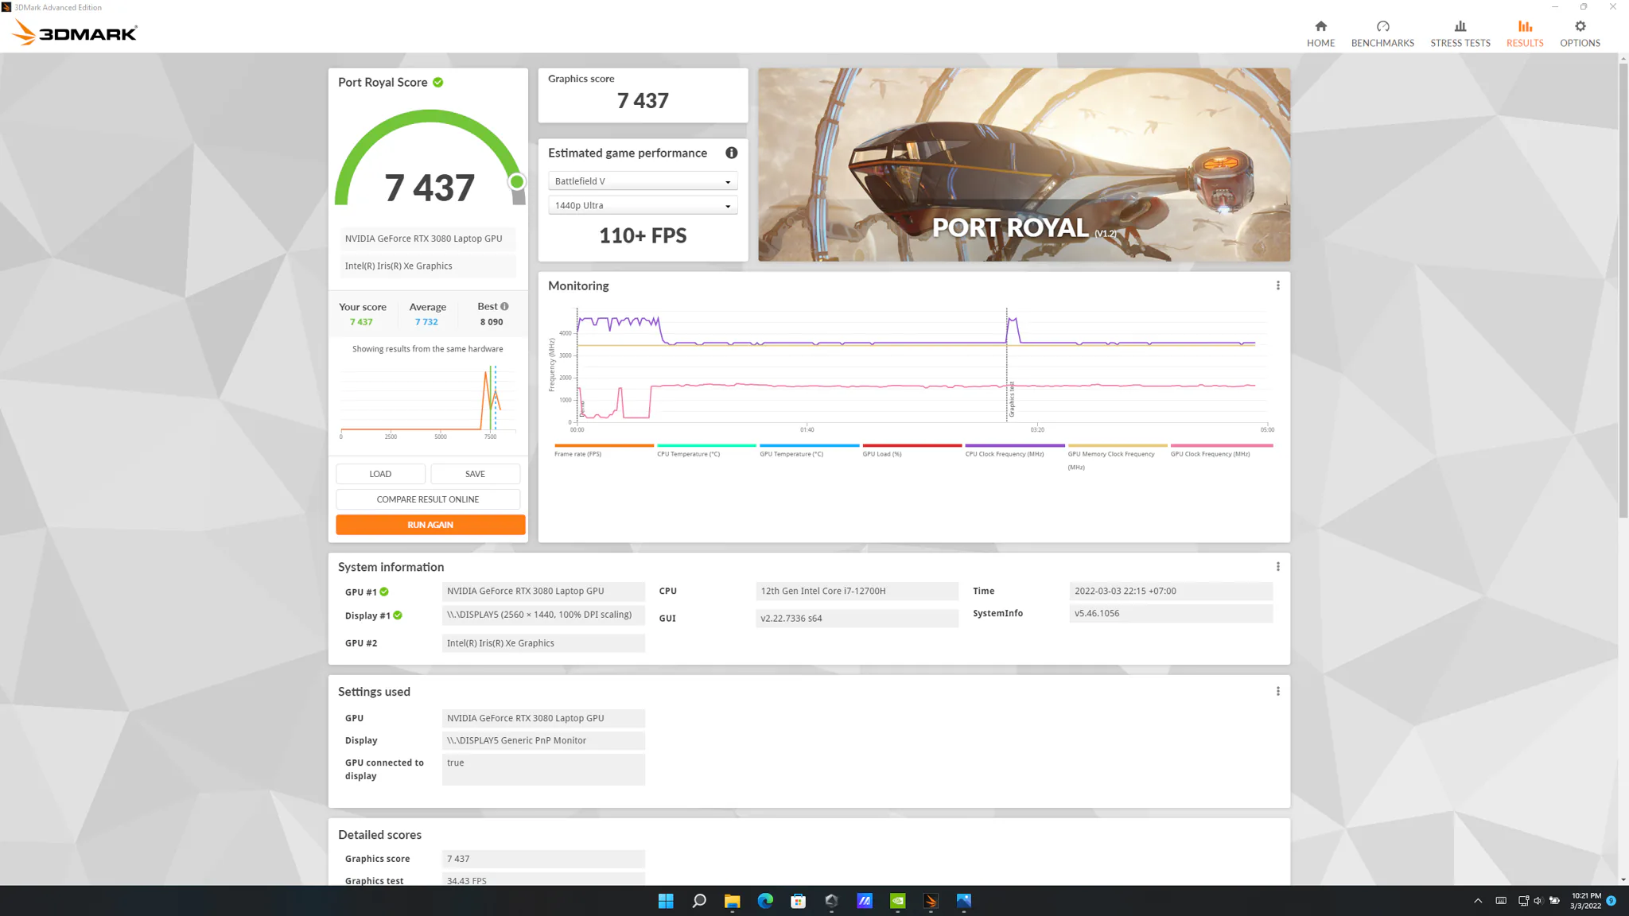Image resolution: width=1629 pixels, height=916 pixels.
Task: Open the Monitoring panel options menu
Action: (1278, 285)
